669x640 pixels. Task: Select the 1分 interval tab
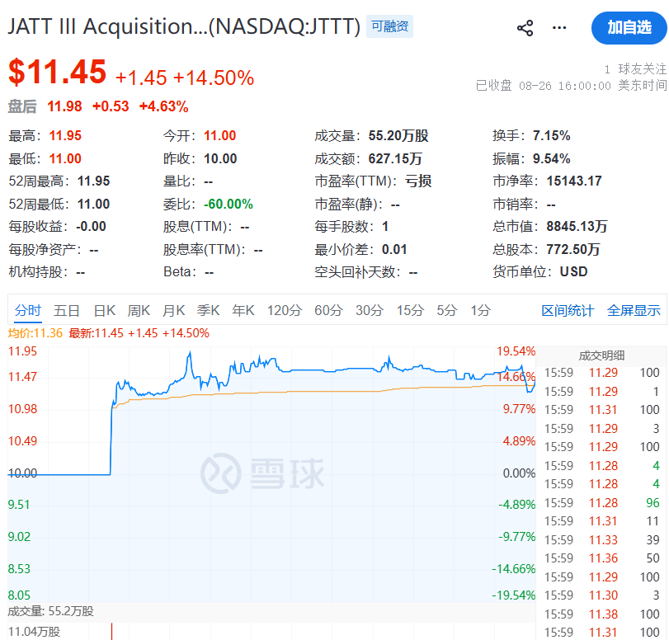[x=480, y=310]
